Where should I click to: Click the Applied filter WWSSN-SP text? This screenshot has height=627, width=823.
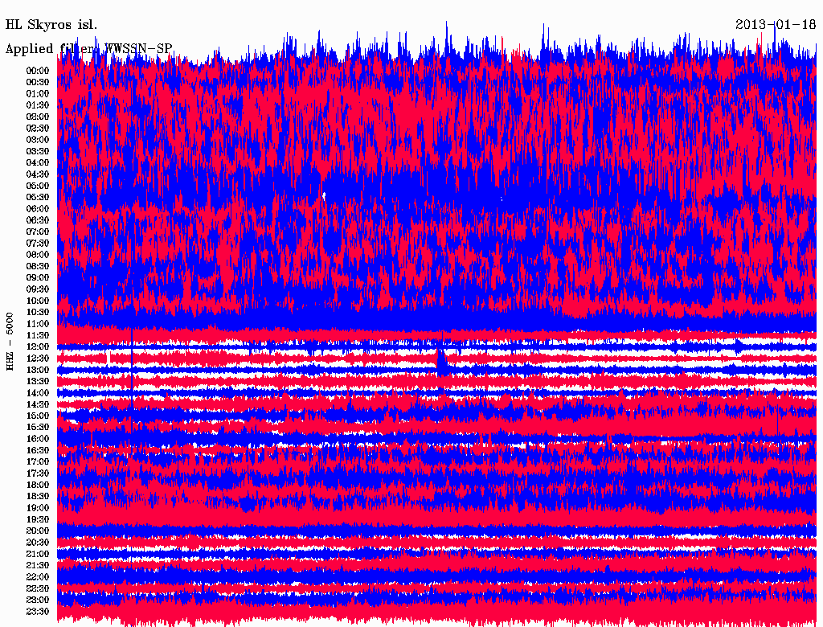coord(88,49)
